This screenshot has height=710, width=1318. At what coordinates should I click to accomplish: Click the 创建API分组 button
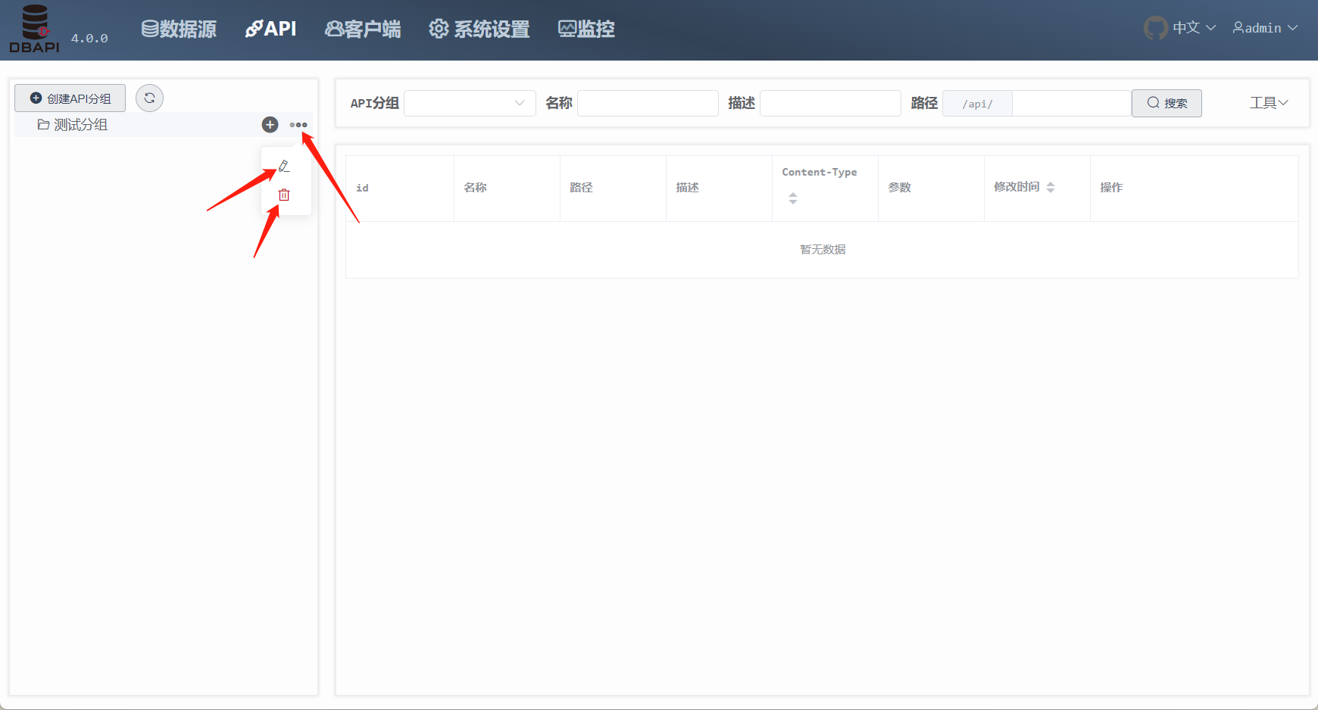tap(70, 98)
